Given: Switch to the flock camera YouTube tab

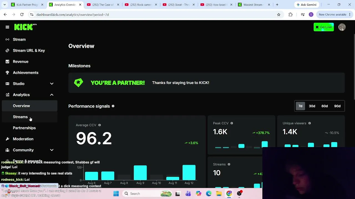Looking at the screenshot, I should point(141,5).
